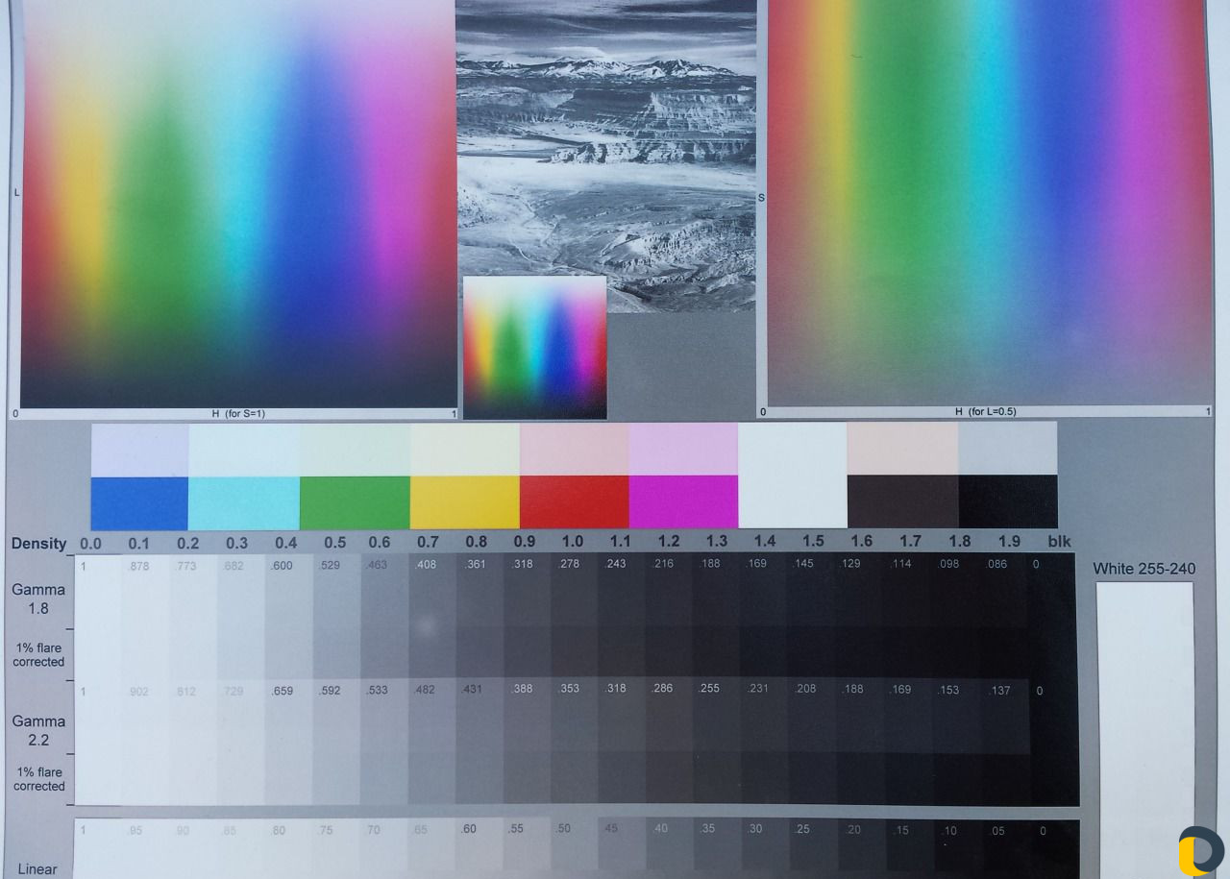Select the '.55' value in Linear row
The image size is (1230, 879).
[x=516, y=828]
